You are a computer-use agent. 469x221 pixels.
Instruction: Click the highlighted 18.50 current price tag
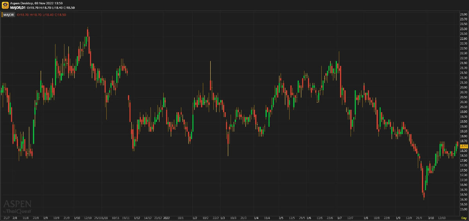(x=464, y=146)
